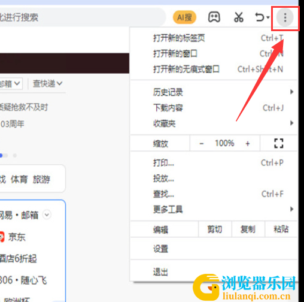Screen dimensions: 304x302
Task: Enter fullscreen via the zoom row icon
Action: pyautogui.click(x=278, y=143)
